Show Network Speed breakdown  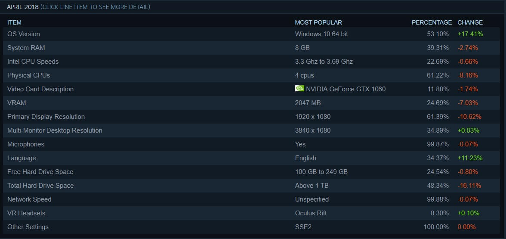29,199
